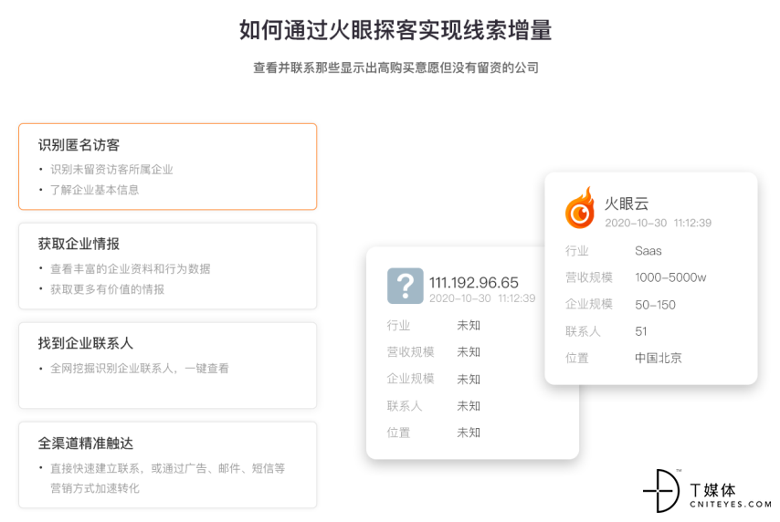
Task: Click the 50-150 company size value
Action: click(x=655, y=305)
